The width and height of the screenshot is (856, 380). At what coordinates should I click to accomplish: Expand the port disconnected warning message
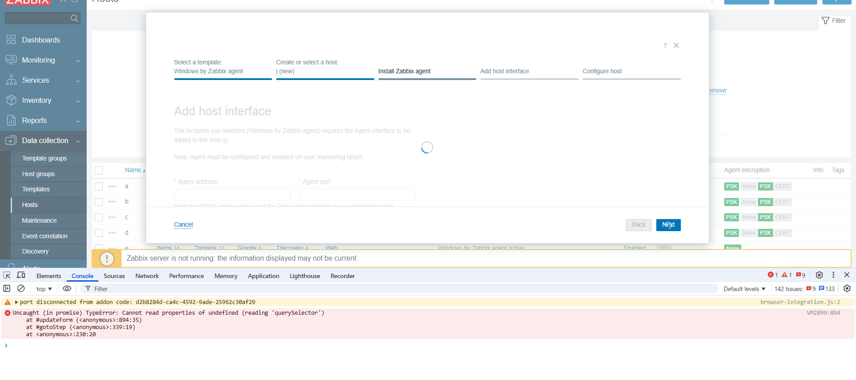[x=17, y=302]
